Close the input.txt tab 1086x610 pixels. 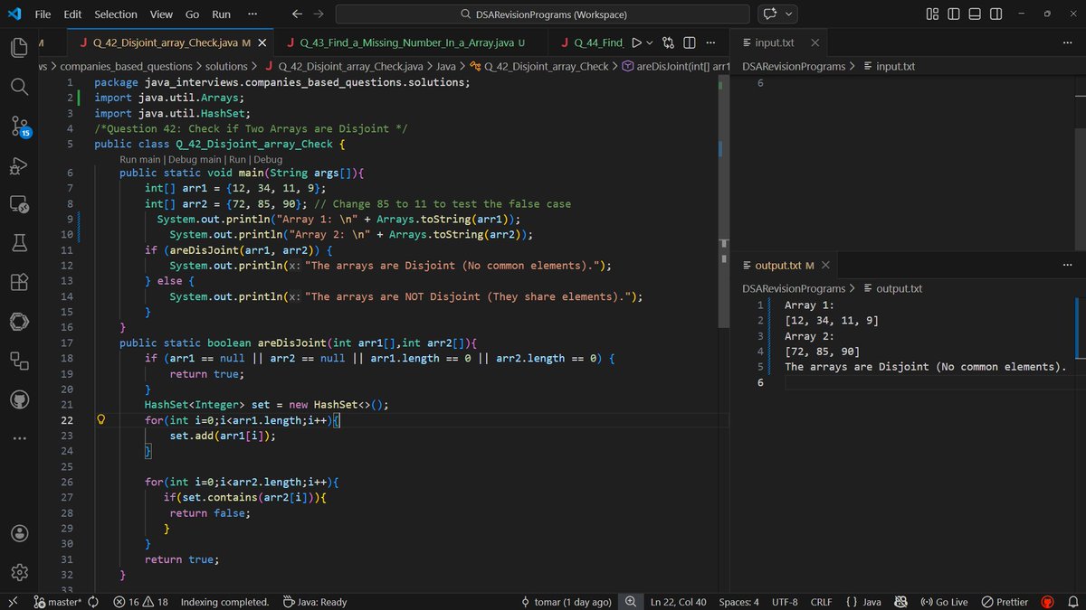point(814,42)
